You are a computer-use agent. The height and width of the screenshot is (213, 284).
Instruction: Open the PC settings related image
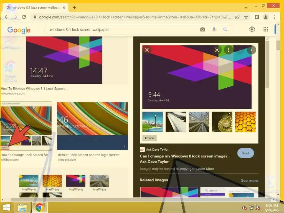[x=229, y=192]
